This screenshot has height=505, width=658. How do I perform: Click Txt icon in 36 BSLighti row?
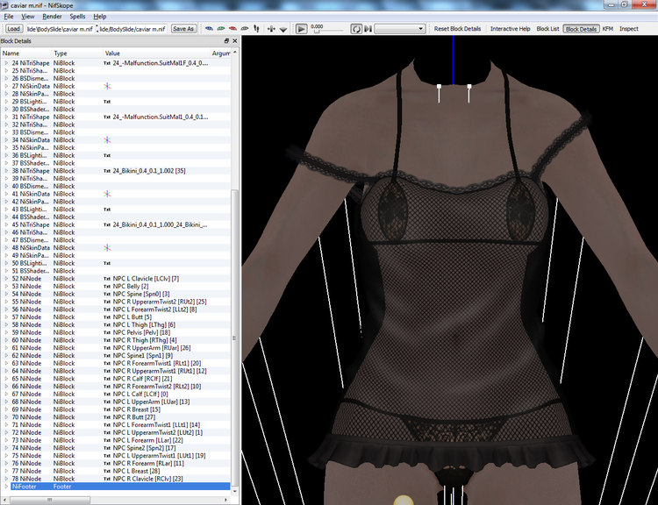click(107, 155)
